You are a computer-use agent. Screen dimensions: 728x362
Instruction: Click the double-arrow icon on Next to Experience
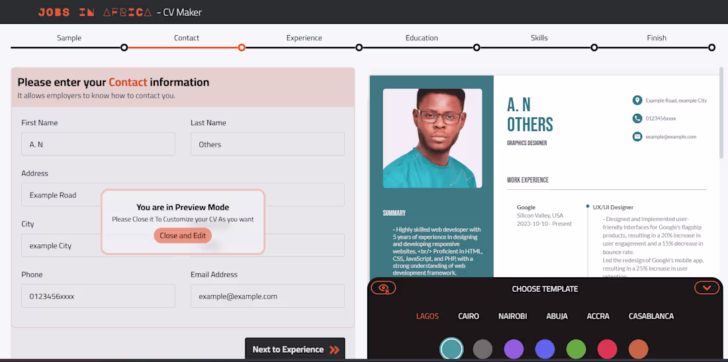point(334,350)
